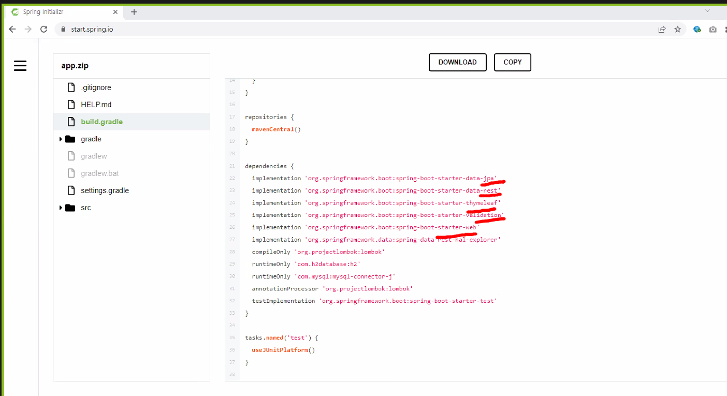
Task: Click the camera extension icon
Action: pos(713,30)
